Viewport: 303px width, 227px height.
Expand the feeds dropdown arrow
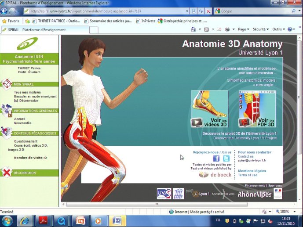pyautogui.click(x=213, y=29)
